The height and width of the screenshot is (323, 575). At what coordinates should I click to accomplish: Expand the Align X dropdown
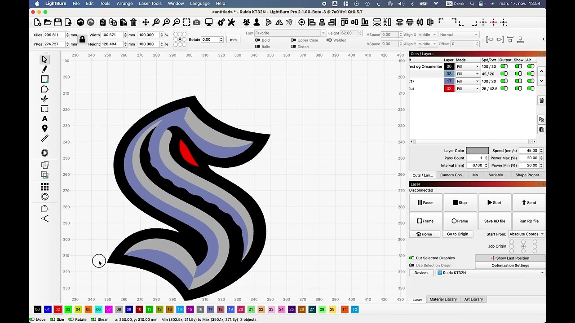click(426, 35)
